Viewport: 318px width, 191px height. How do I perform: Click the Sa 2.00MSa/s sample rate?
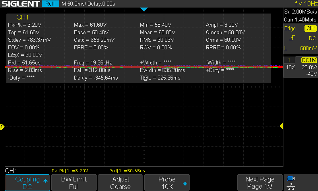(x=301, y=12)
